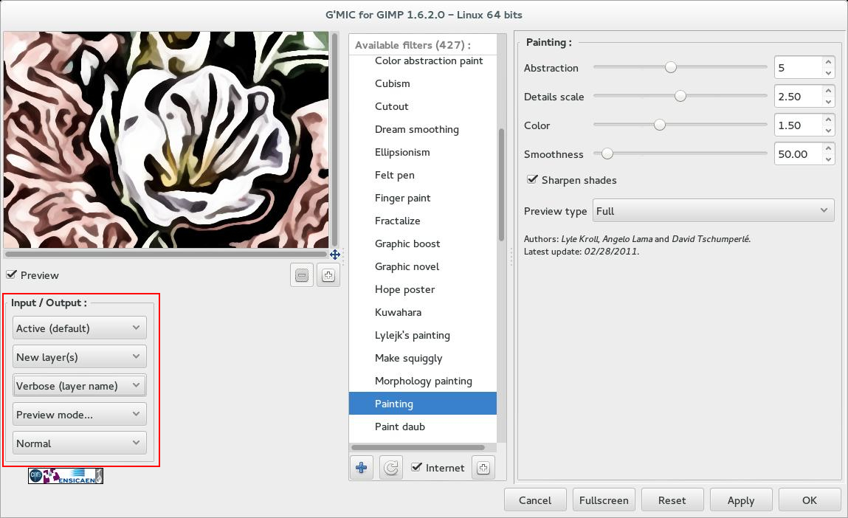This screenshot has width=848, height=518.
Task: Expand the Verbose (layer name) dropdown
Action: click(79, 385)
